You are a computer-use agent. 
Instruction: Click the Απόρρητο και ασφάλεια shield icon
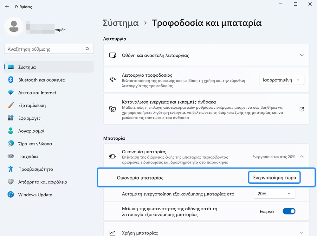(11, 182)
